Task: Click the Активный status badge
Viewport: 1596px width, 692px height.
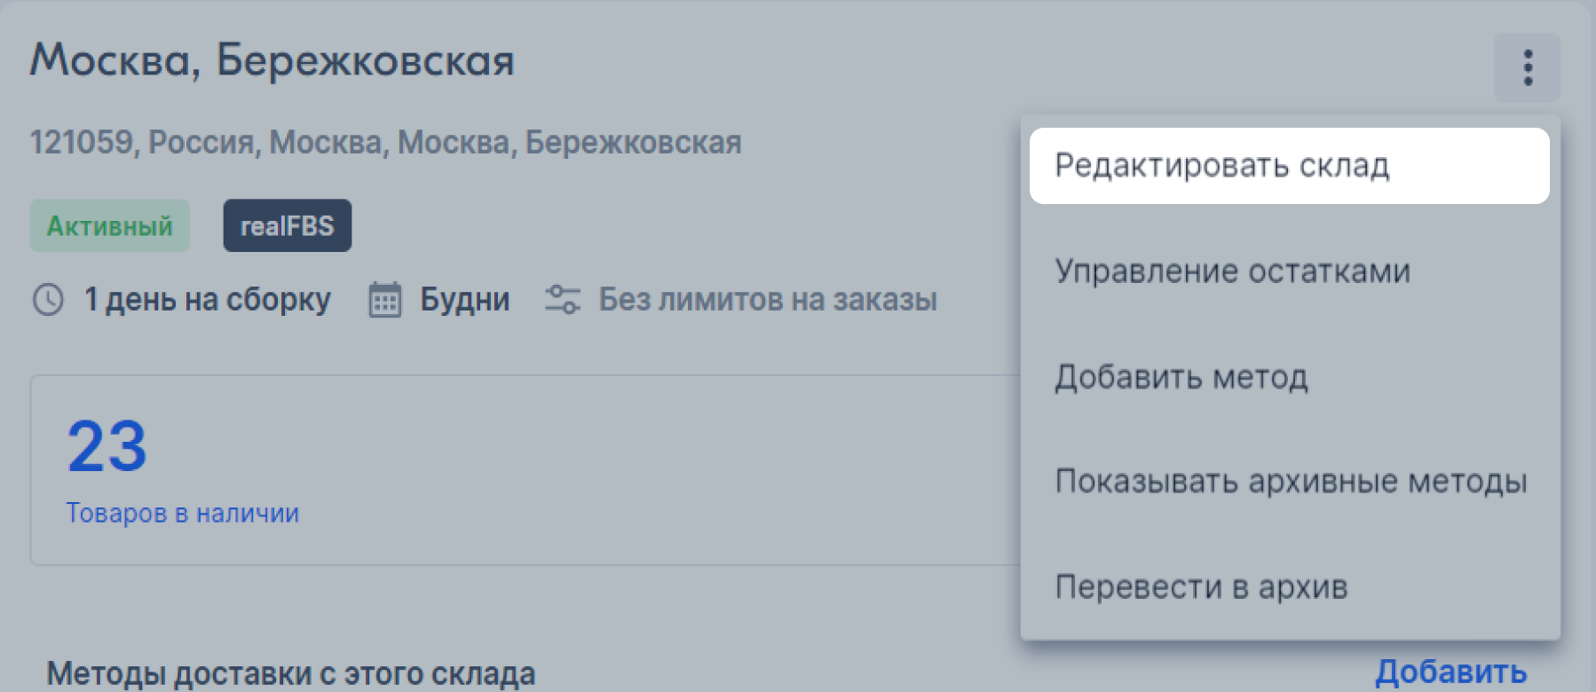Action: click(110, 225)
